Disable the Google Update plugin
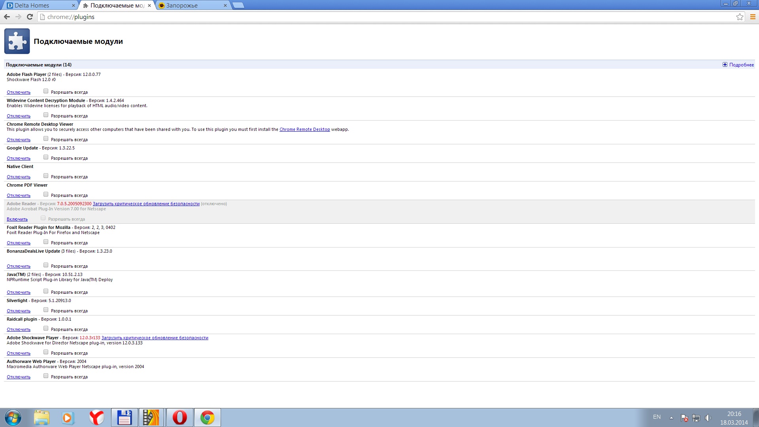The image size is (759, 427). [19, 158]
